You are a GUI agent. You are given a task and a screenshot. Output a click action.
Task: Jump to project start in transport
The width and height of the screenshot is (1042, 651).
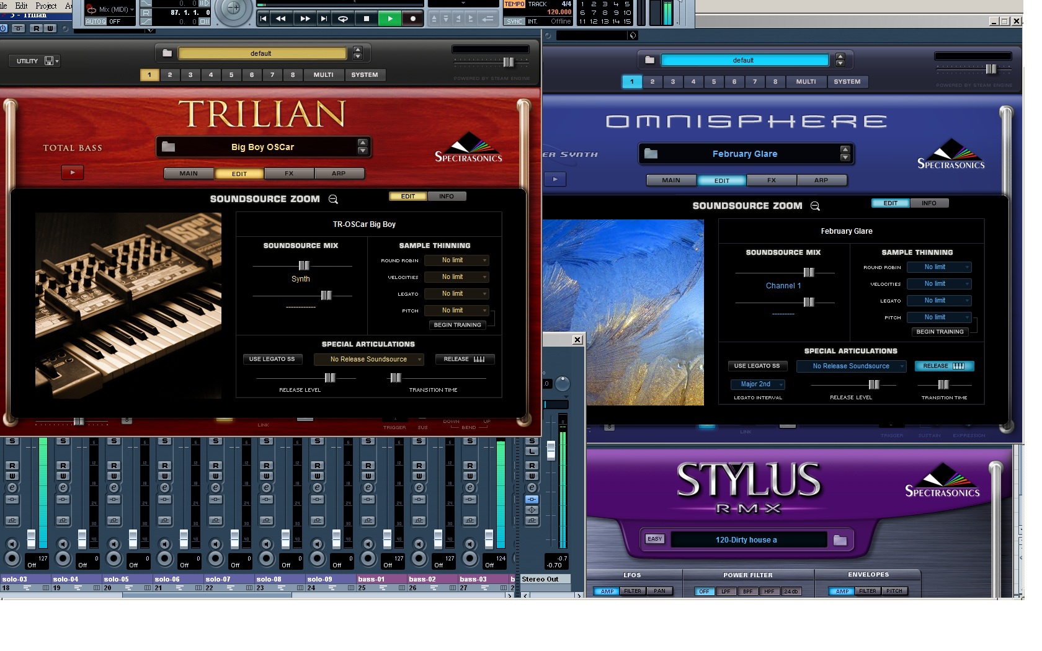coord(264,19)
